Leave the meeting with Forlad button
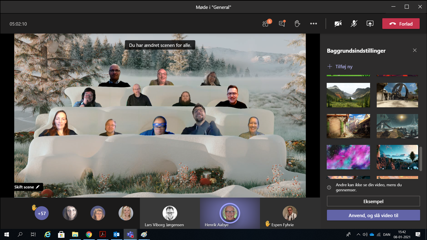 401,24
